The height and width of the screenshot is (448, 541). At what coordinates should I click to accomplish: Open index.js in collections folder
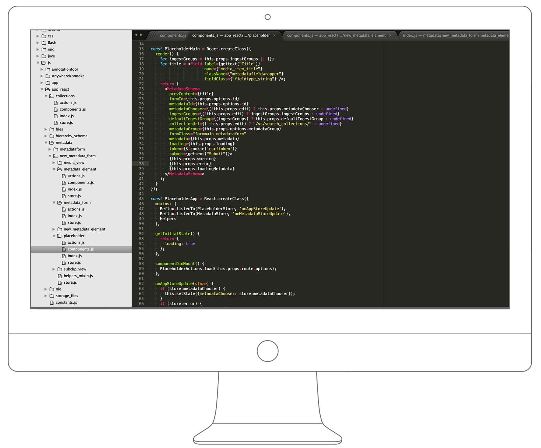(x=67, y=116)
